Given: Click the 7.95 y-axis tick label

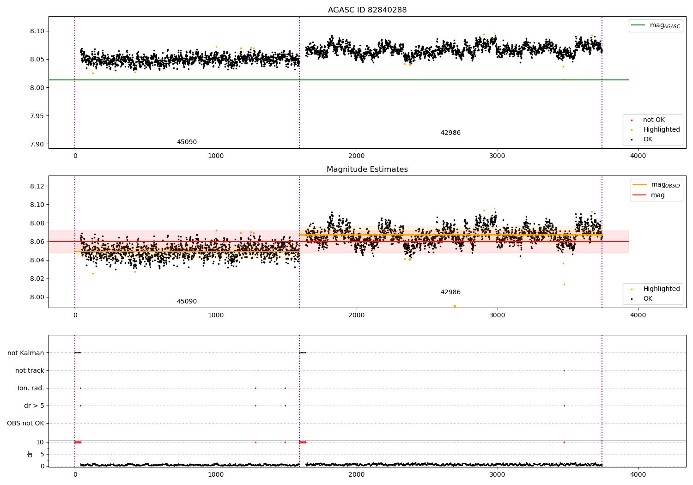Looking at the screenshot, I should [x=36, y=116].
